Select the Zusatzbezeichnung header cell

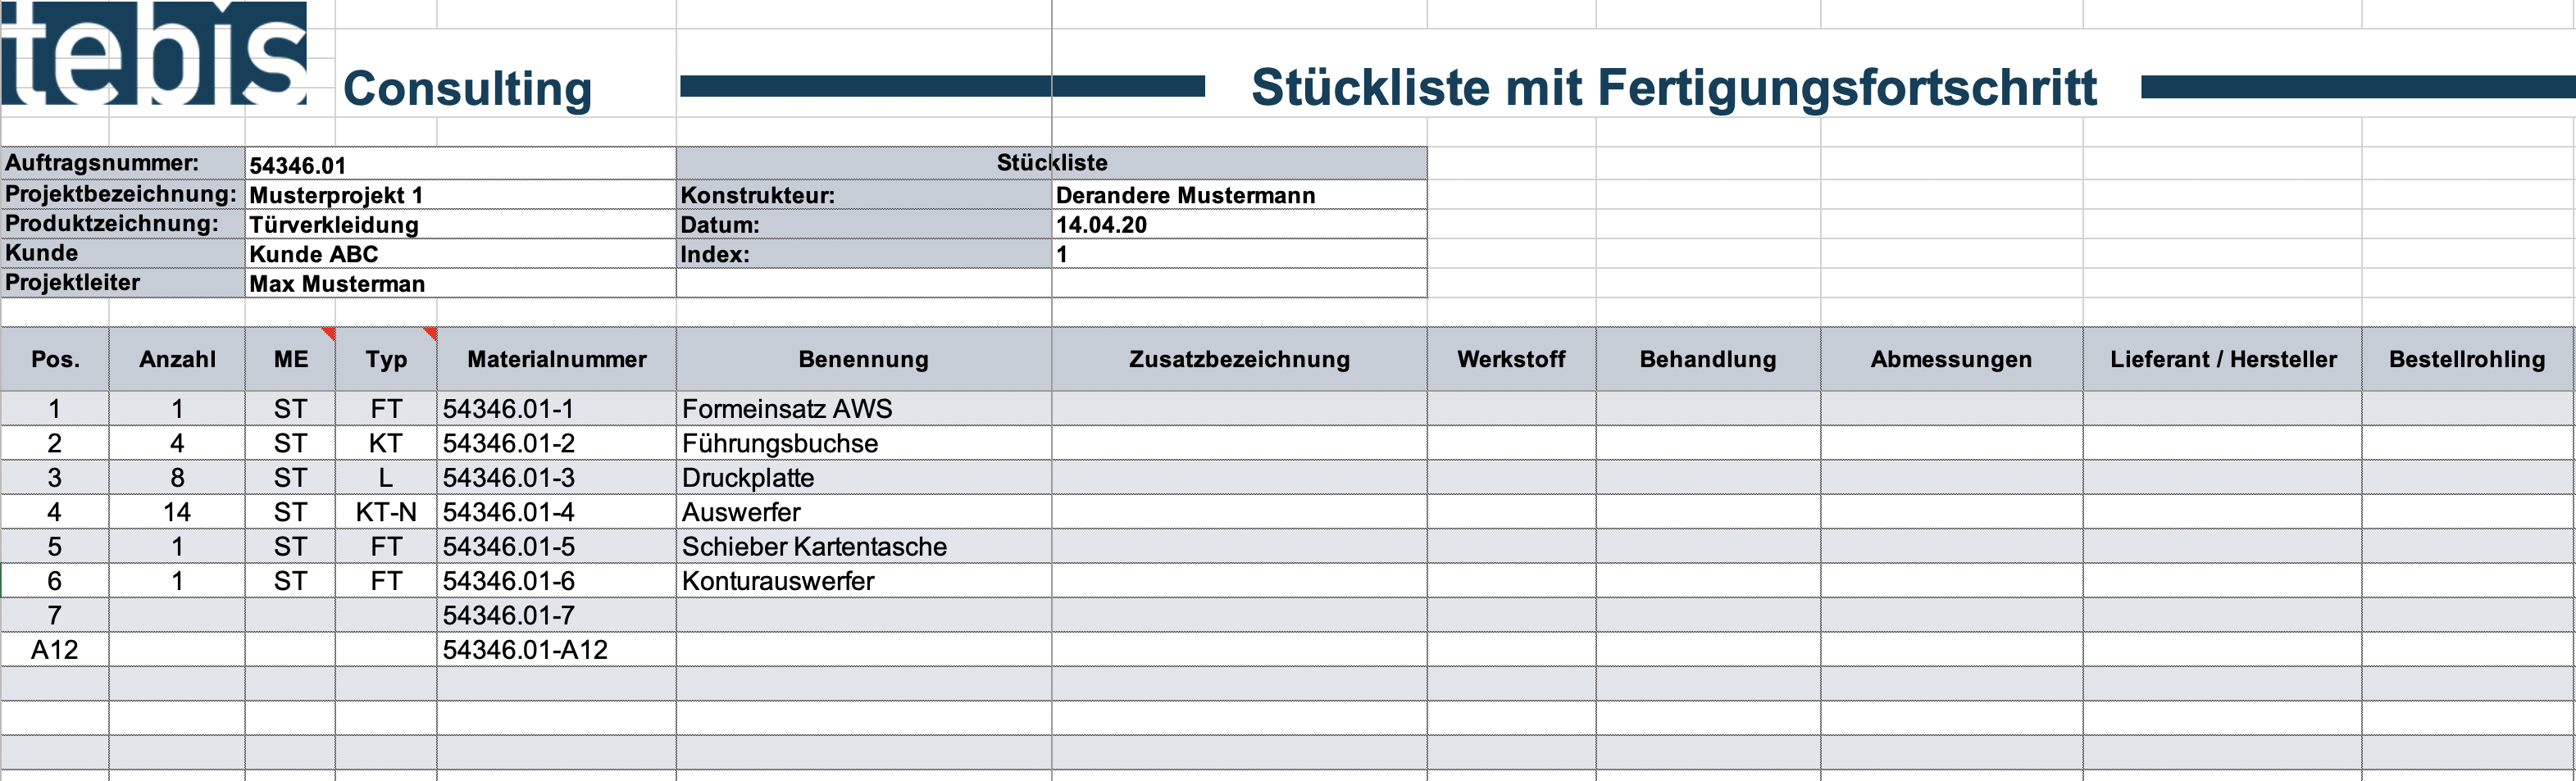1239,359
